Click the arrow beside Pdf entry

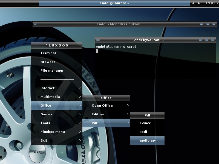[128, 123]
